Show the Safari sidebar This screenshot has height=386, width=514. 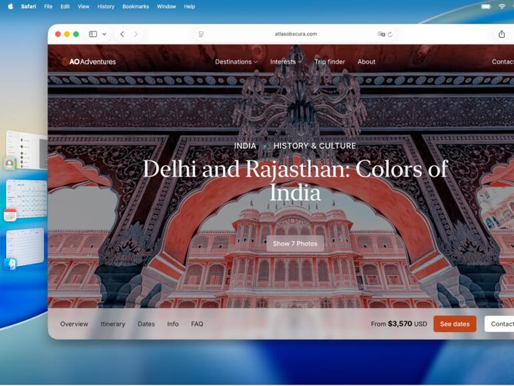click(x=93, y=34)
